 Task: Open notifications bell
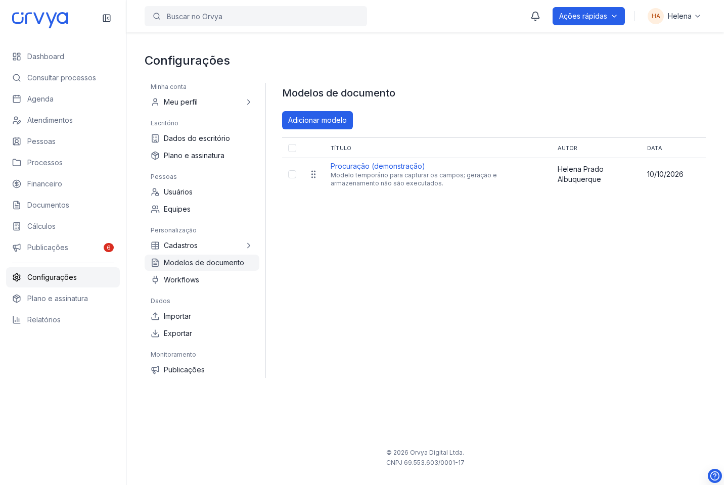click(535, 16)
